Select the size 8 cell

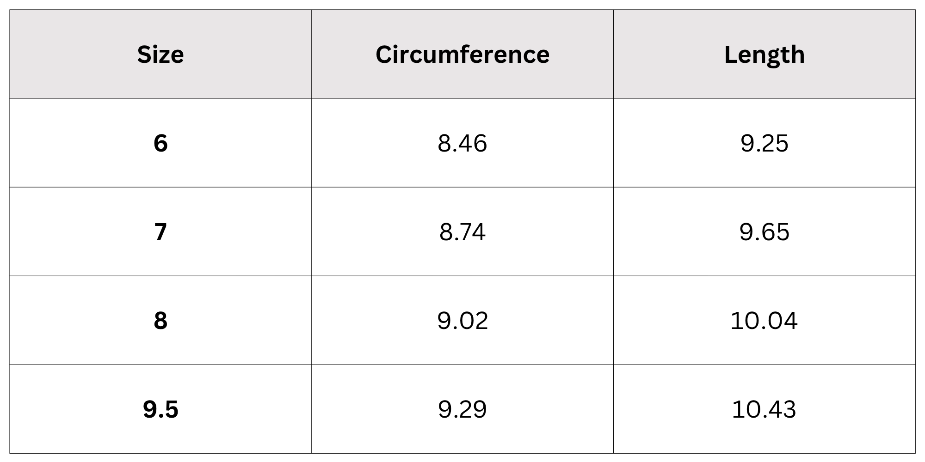pyautogui.click(x=160, y=320)
